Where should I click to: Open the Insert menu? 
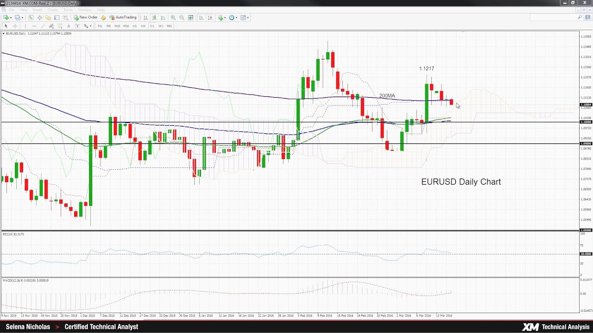[38, 10]
